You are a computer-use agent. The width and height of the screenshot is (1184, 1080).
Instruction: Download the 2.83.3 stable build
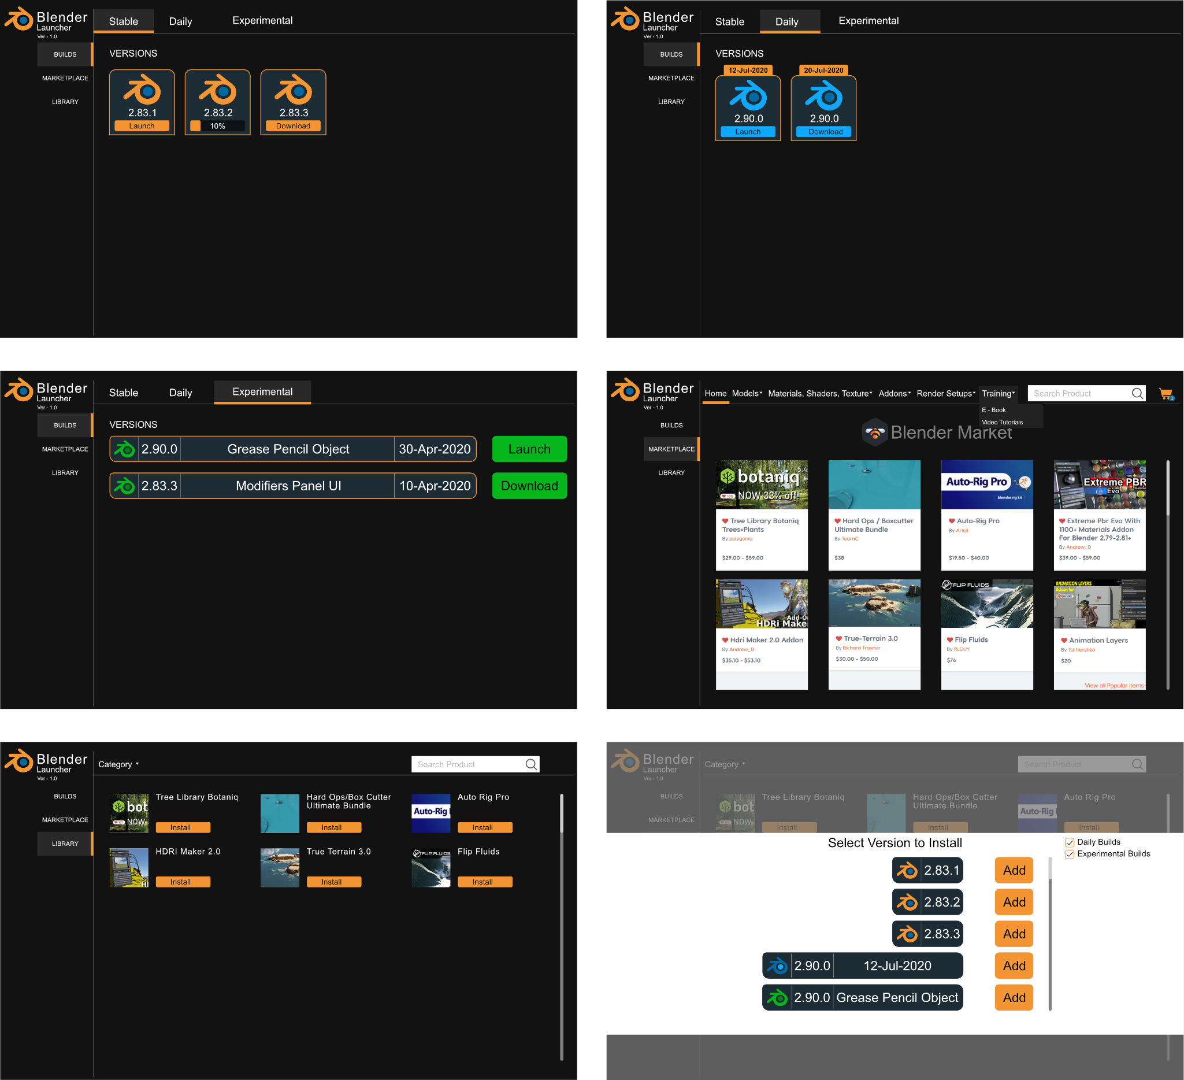coord(293,125)
